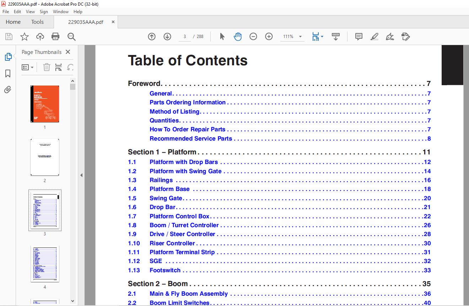The height and width of the screenshot is (306, 469).
Task: Go to next page with the down arrow
Action: [167, 37]
